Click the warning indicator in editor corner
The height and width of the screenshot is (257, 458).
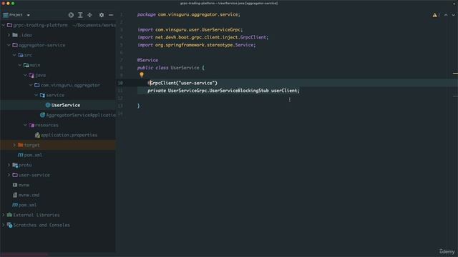[x=435, y=15]
